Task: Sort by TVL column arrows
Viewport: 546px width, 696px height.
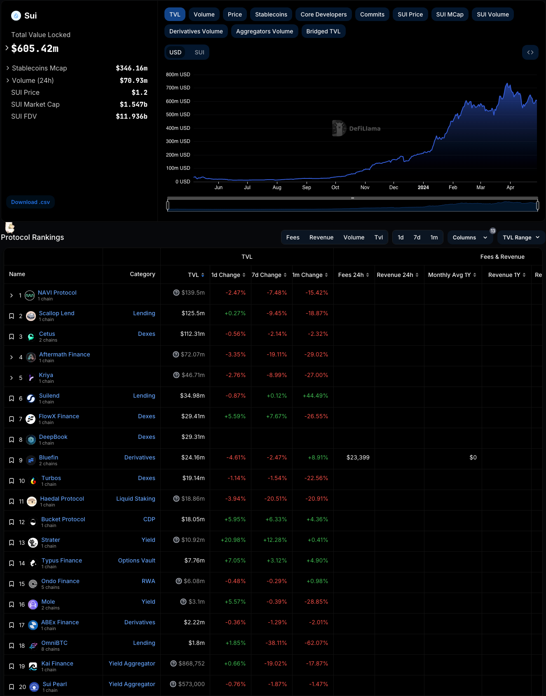Action: pos(203,275)
